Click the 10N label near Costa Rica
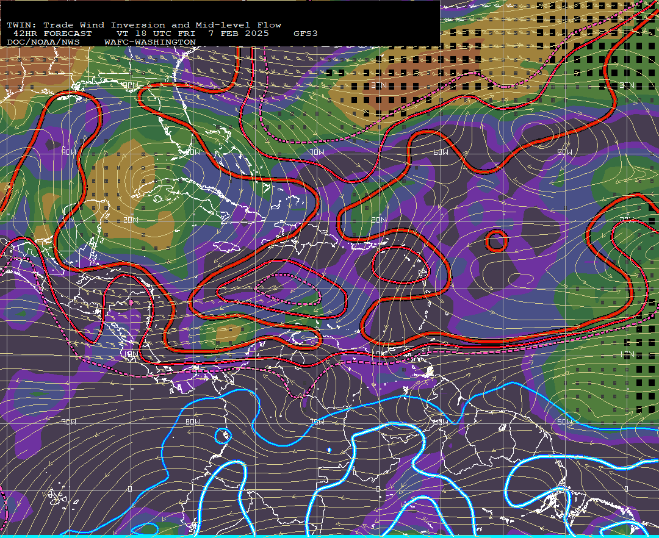Viewport: 659px width, 538px height. (x=131, y=354)
